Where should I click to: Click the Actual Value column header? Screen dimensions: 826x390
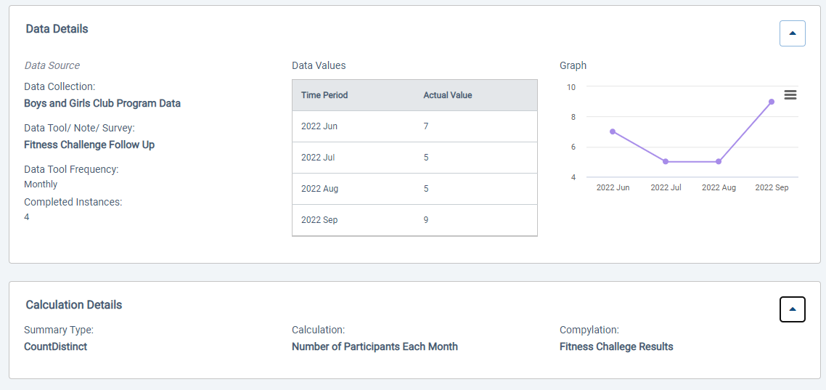pos(447,95)
